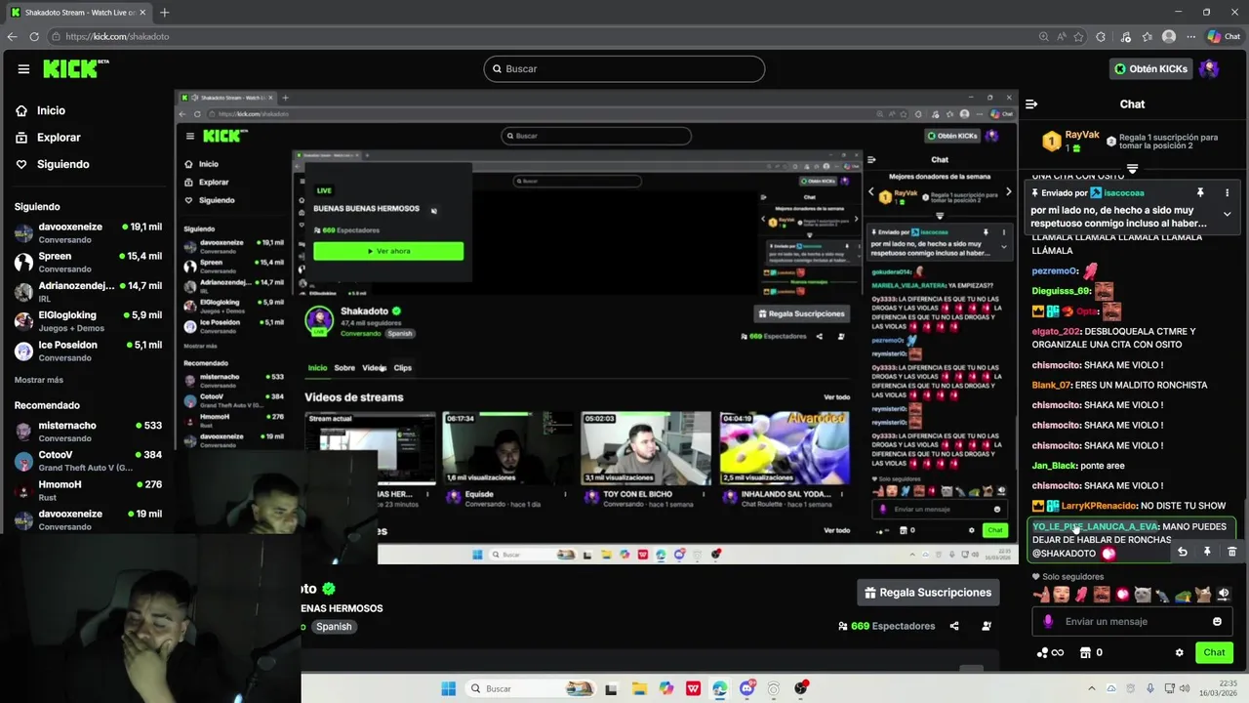Show hidden tray icons chevron
The width and height of the screenshot is (1249, 703).
click(1092, 688)
